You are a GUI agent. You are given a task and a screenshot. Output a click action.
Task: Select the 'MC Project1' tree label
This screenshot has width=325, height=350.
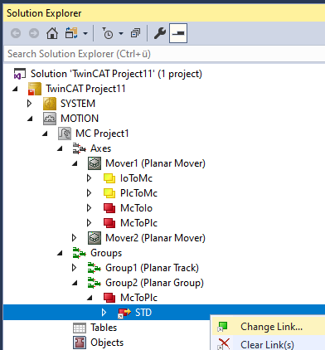102,134
